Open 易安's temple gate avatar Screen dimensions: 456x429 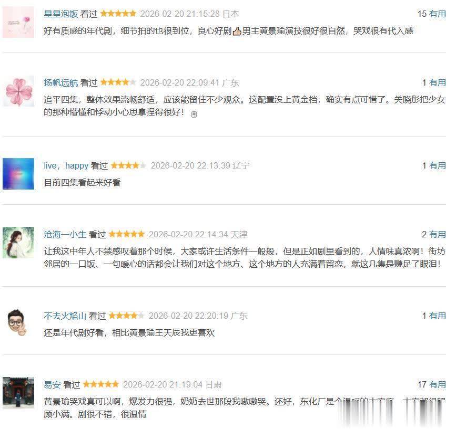(x=18, y=393)
